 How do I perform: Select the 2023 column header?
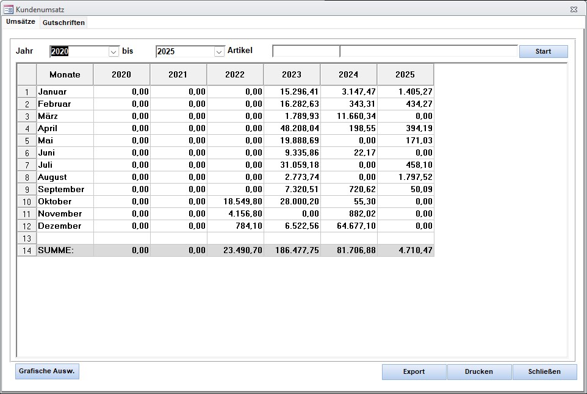292,74
